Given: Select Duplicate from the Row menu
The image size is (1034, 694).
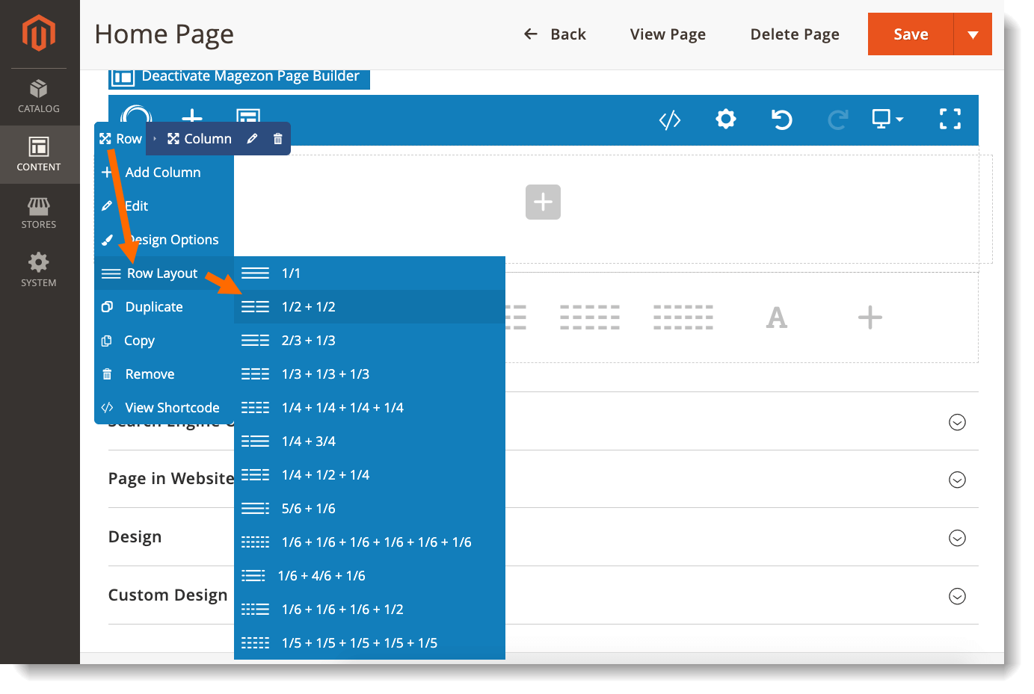Looking at the screenshot, I should 155,306.
